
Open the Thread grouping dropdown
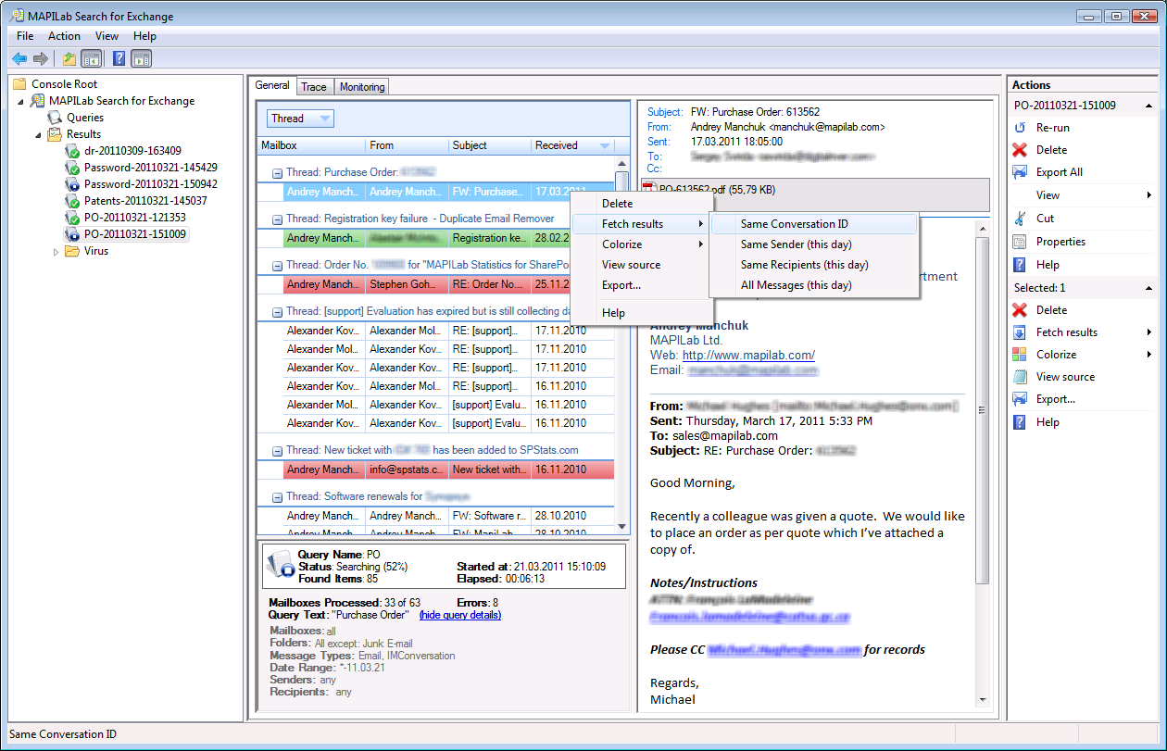(x=324, y=119)
